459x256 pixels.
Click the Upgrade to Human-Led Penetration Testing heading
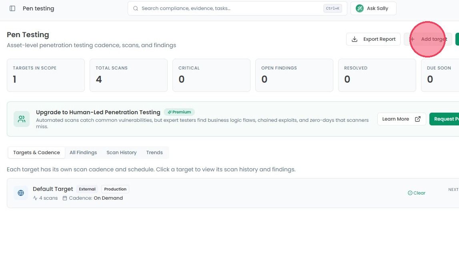(98, 112)
